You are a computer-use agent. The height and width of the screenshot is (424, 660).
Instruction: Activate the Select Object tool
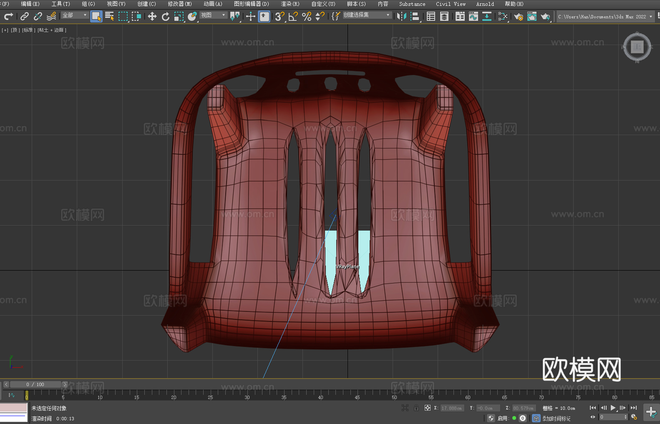(x=96, y=16)
